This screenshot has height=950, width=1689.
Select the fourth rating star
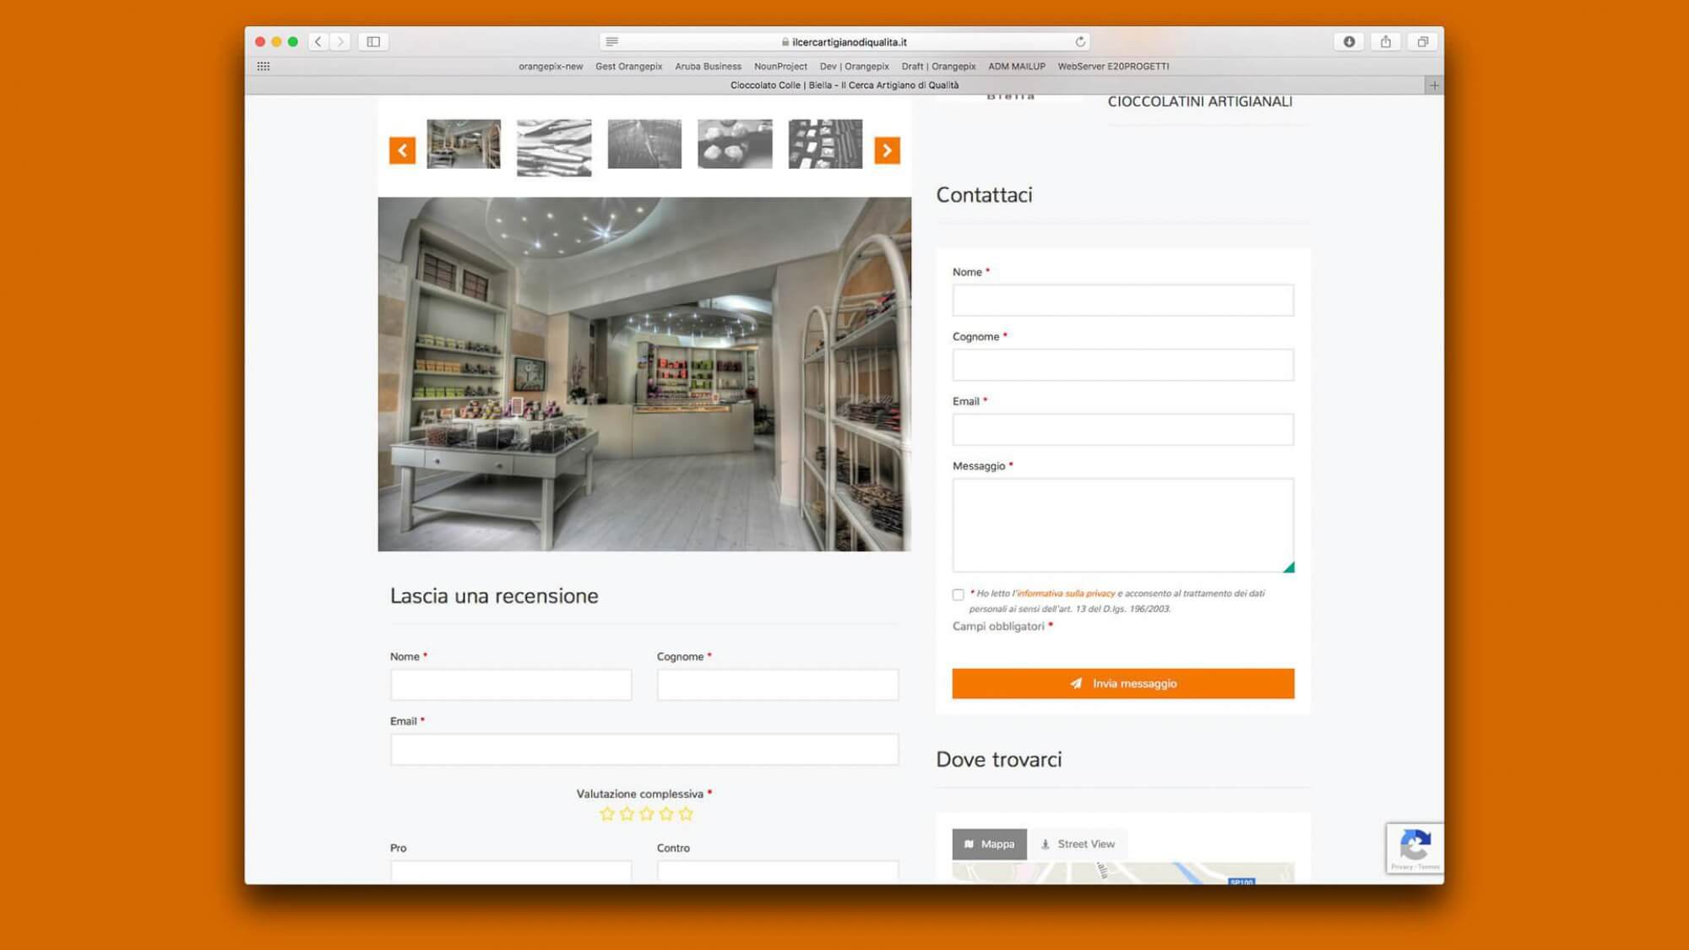point(666,813)
